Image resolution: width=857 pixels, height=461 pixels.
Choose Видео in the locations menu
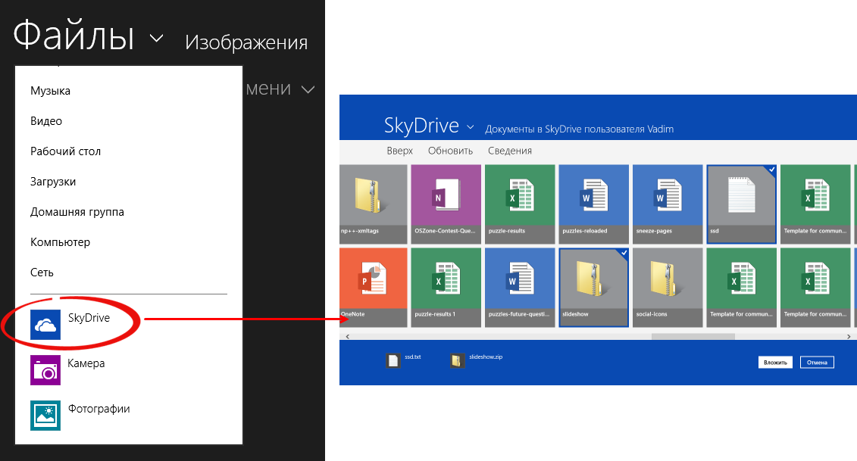(46, 120)
